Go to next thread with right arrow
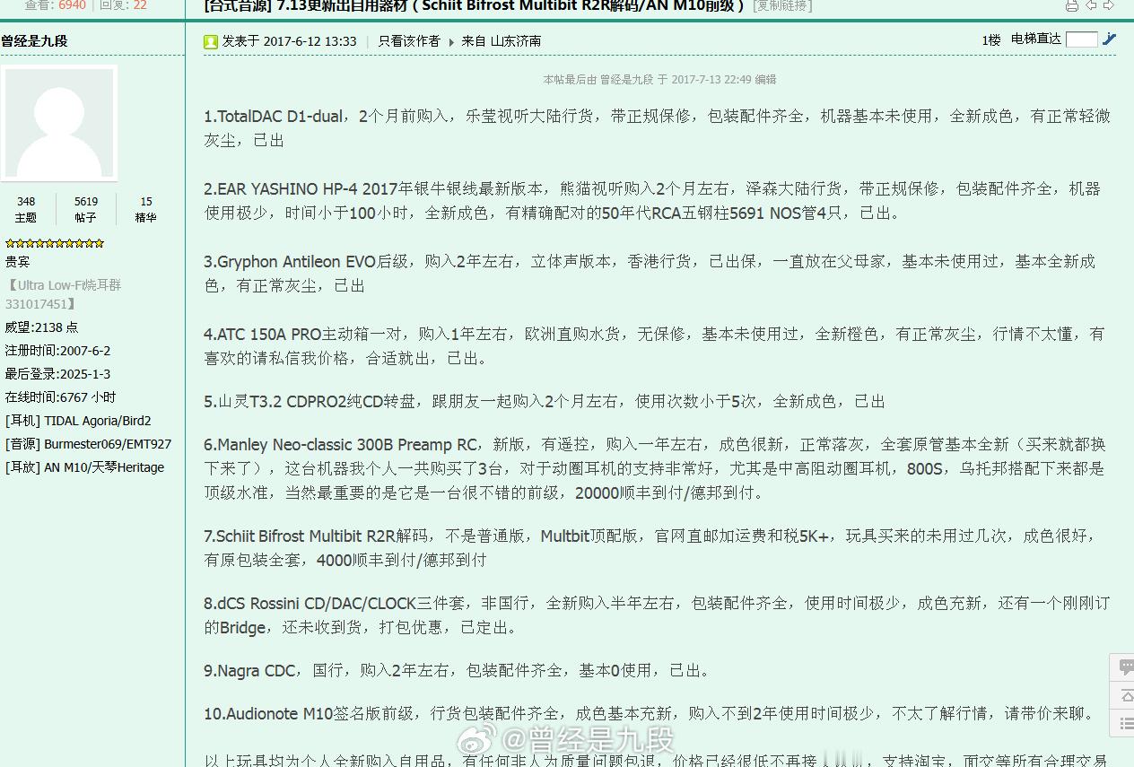This screenshot has width=1134, height=767. click(x=1109, y=5)
